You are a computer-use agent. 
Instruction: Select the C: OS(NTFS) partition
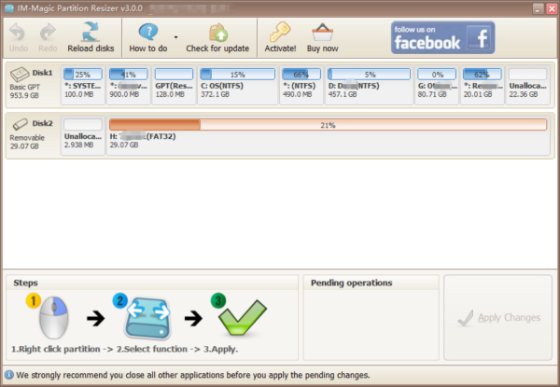pyautogui.click(x=237, y=85)
